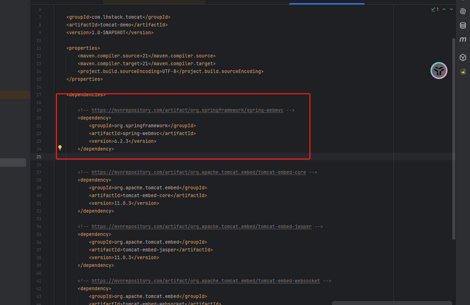Place cursor on spring-webmvc artifactId text
Viewport: 470px width, 305px height.
141,134
